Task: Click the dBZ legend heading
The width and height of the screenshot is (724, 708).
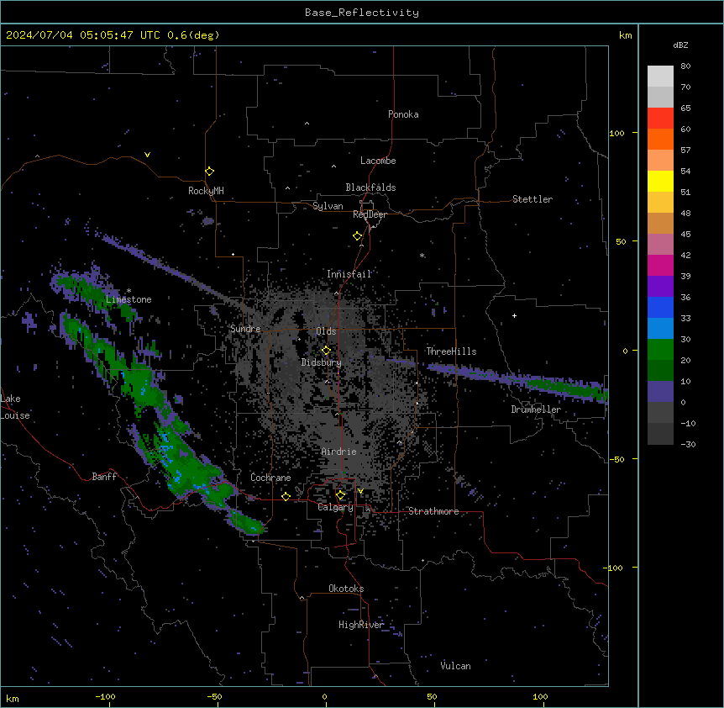Action: 680,45
